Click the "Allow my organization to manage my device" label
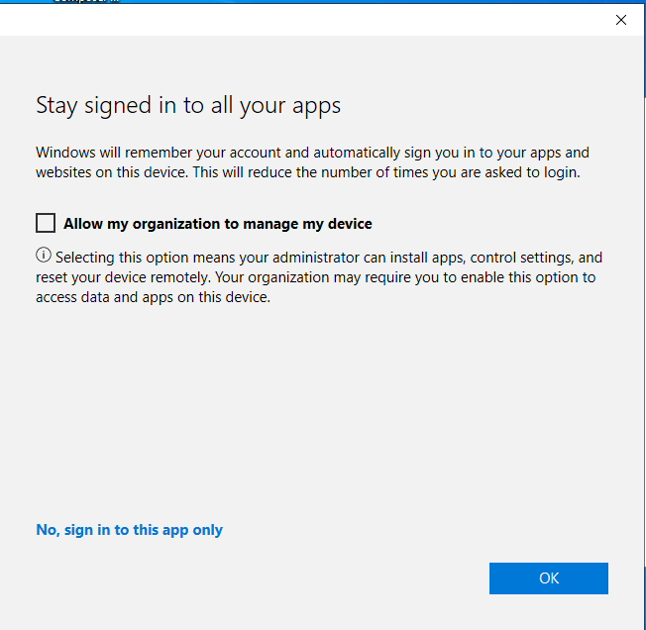Image resolution: width=646 pixels, height=630 pixels. pyautogui.click(x=217, y=224)
